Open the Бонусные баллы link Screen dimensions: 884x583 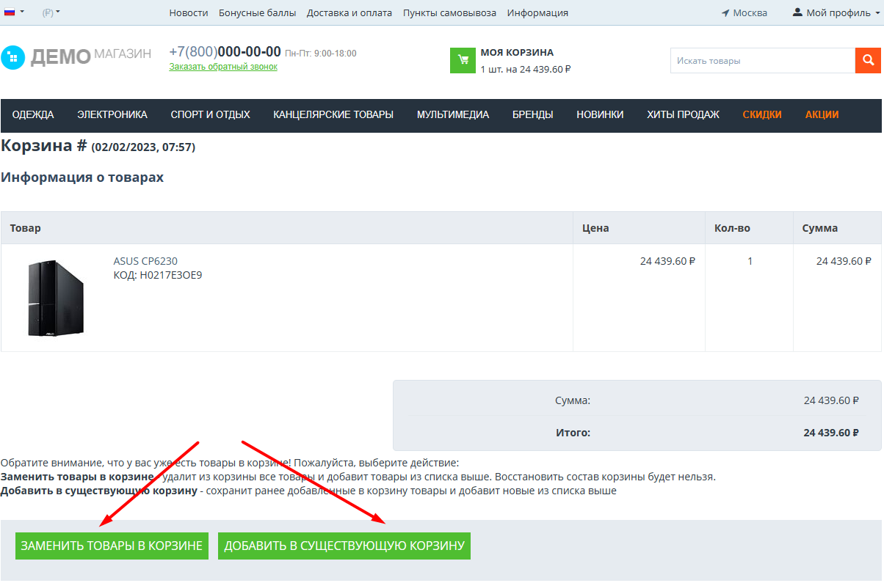pyautogui.click(x=258, y=12)
